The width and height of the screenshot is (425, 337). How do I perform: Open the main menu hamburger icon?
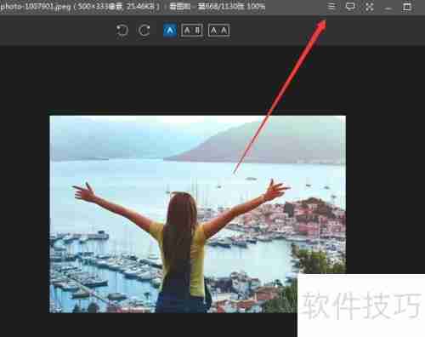pyautogui.click(x=331, y=6)
